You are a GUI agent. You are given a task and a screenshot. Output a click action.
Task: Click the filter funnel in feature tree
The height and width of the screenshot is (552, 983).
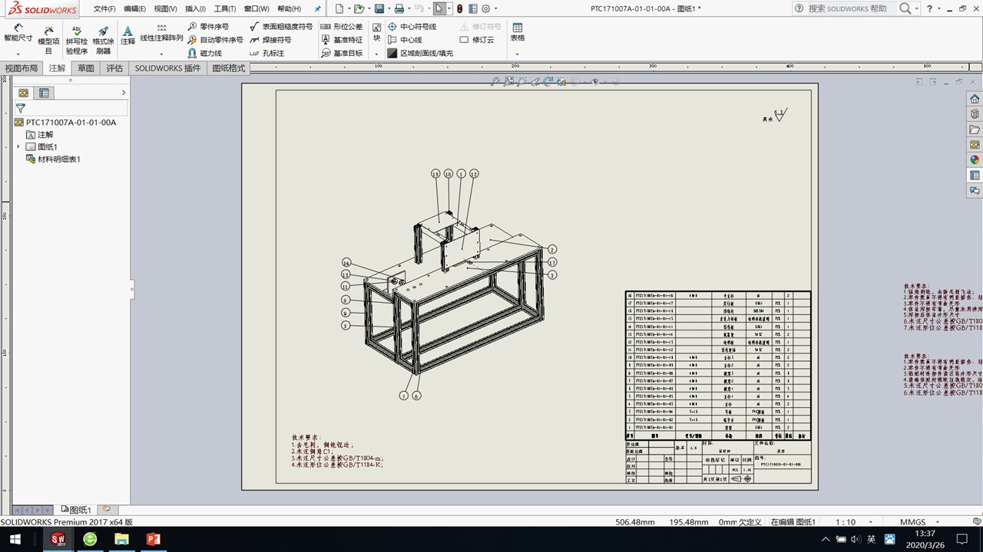point(21,109)
